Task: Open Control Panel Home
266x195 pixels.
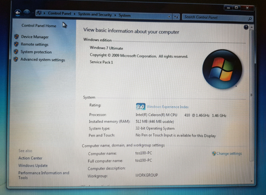Action: (39, 26)
